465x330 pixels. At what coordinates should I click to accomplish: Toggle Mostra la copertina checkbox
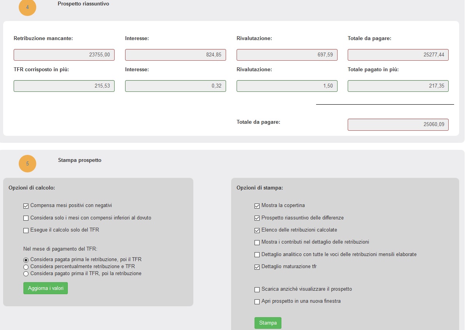[x=257, y=206]
